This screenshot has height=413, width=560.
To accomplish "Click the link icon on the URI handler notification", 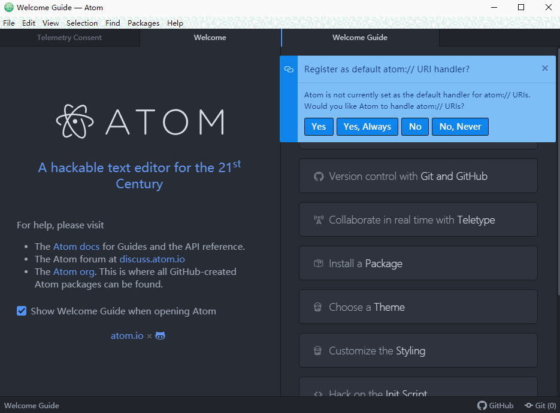I will 289,69.
